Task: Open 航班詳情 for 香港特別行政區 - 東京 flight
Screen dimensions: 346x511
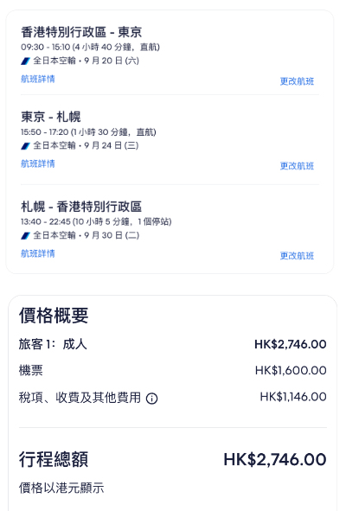Action: pyautogui.click(x=38, y=79)
